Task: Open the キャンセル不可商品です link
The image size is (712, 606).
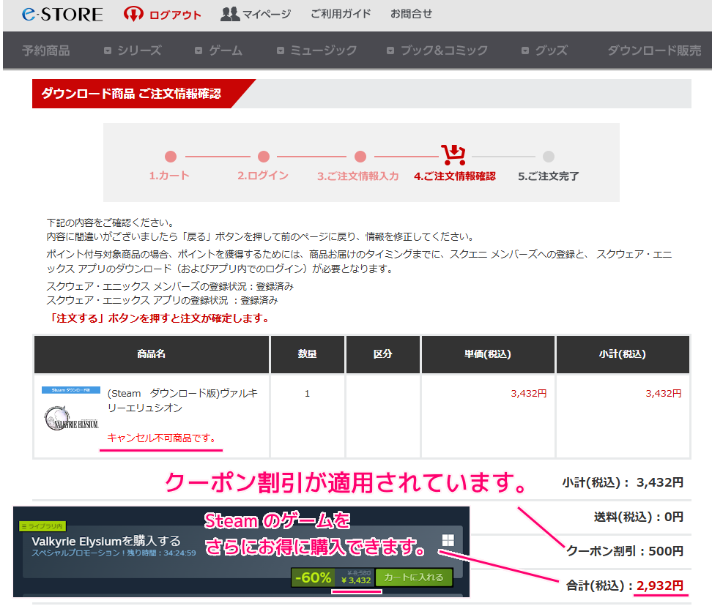Action: (160, 438)
